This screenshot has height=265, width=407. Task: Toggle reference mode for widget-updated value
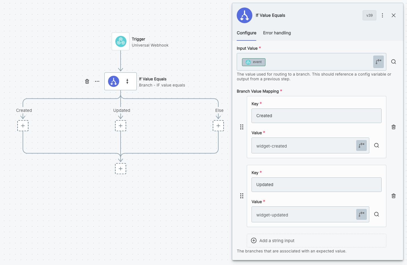(x=361, y=214)
